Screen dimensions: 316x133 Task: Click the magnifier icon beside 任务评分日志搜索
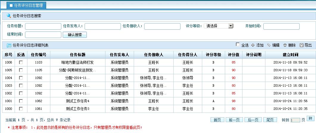click(x=9, y=16)
